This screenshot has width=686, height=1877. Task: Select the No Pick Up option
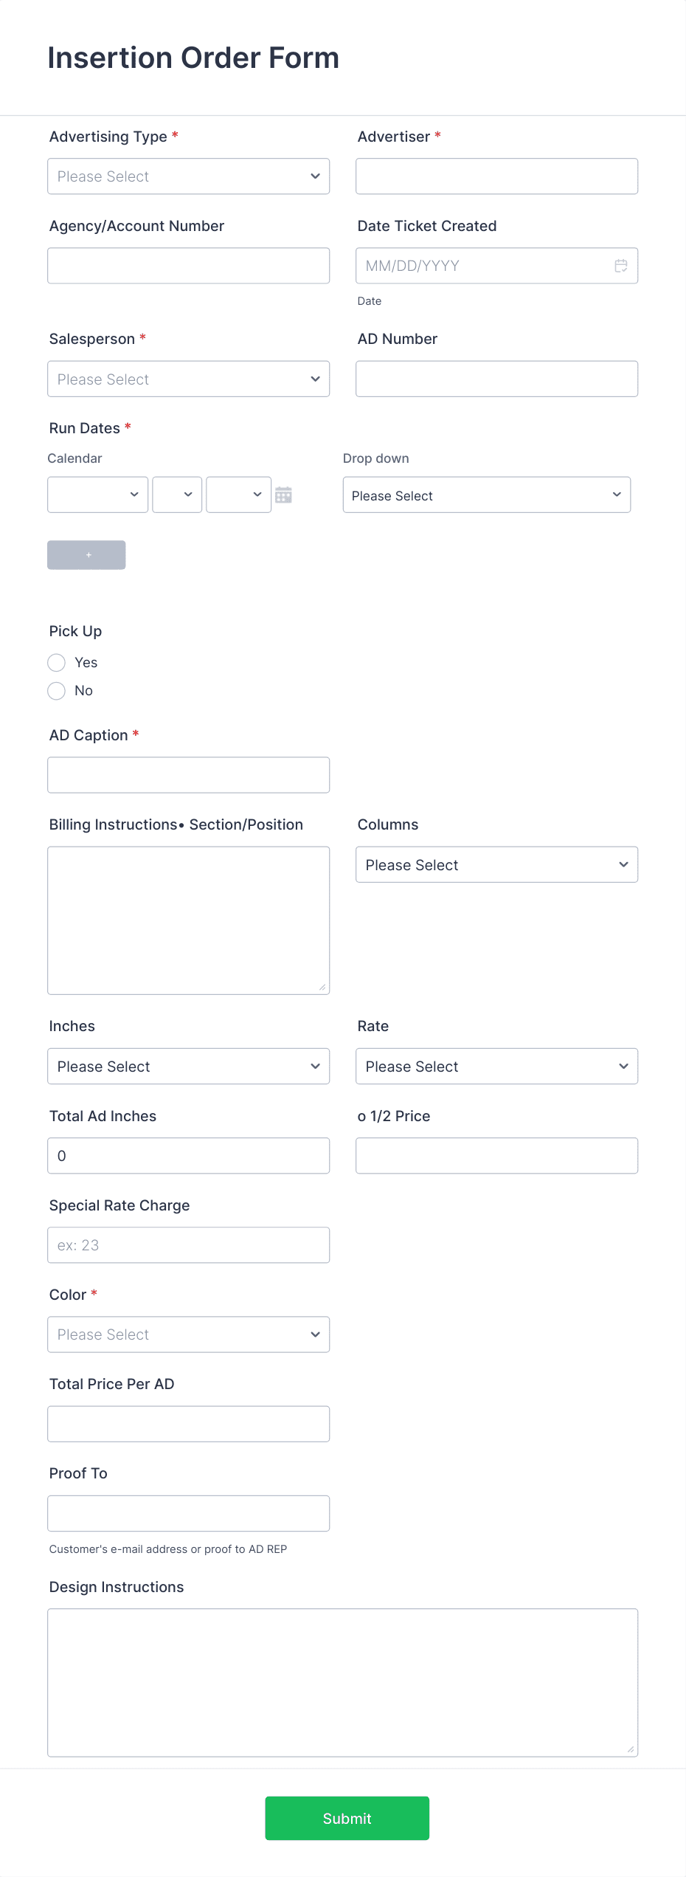(57, 690)
